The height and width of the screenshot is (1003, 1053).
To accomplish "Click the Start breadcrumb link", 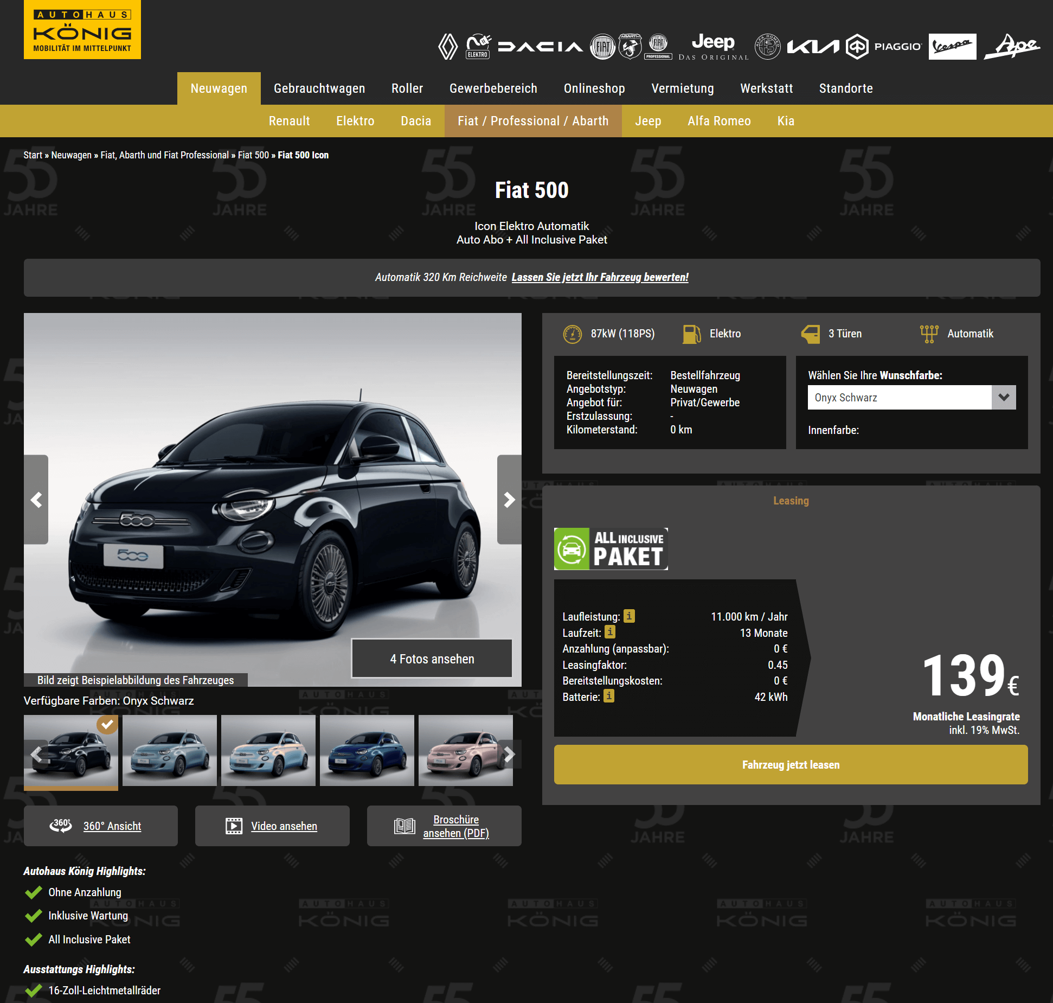I will [33, 155].
